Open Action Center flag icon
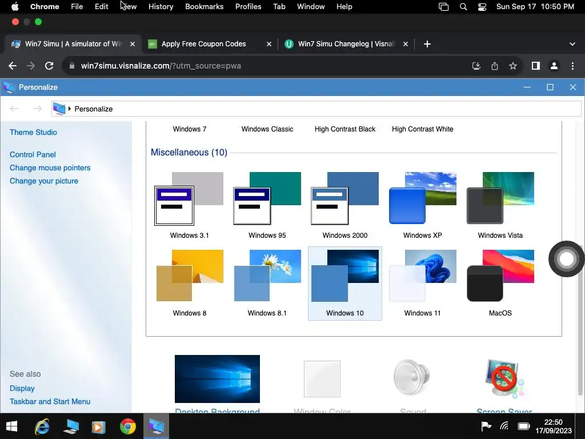 coord(486,426)
